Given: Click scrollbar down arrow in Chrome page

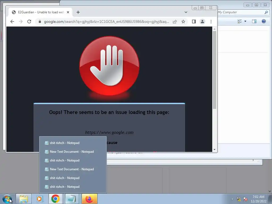Looking at the screenshot, I should [x=214, y=150].
